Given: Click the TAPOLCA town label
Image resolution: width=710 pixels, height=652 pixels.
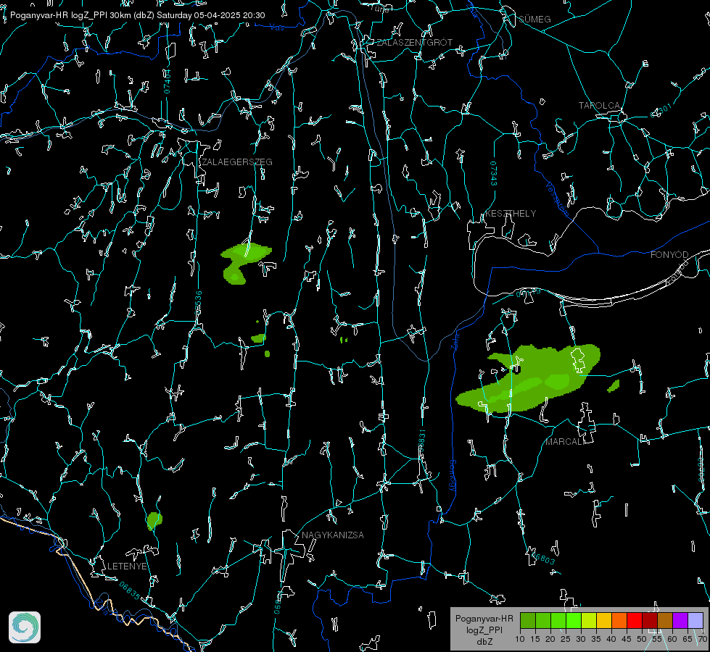Looking at the screenshot, I should click(x=599, y=106).
